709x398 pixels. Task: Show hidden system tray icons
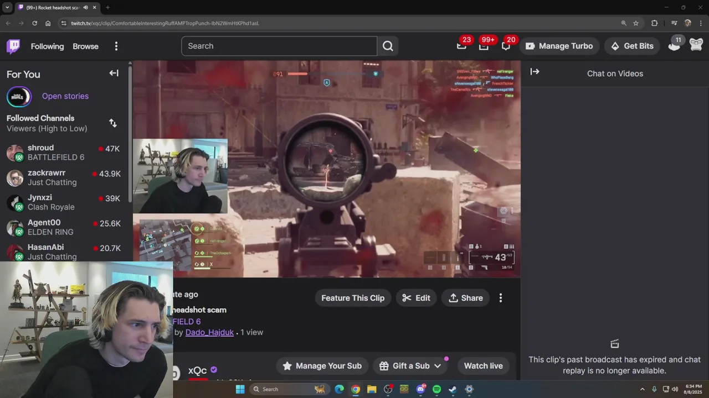[642, 389]
